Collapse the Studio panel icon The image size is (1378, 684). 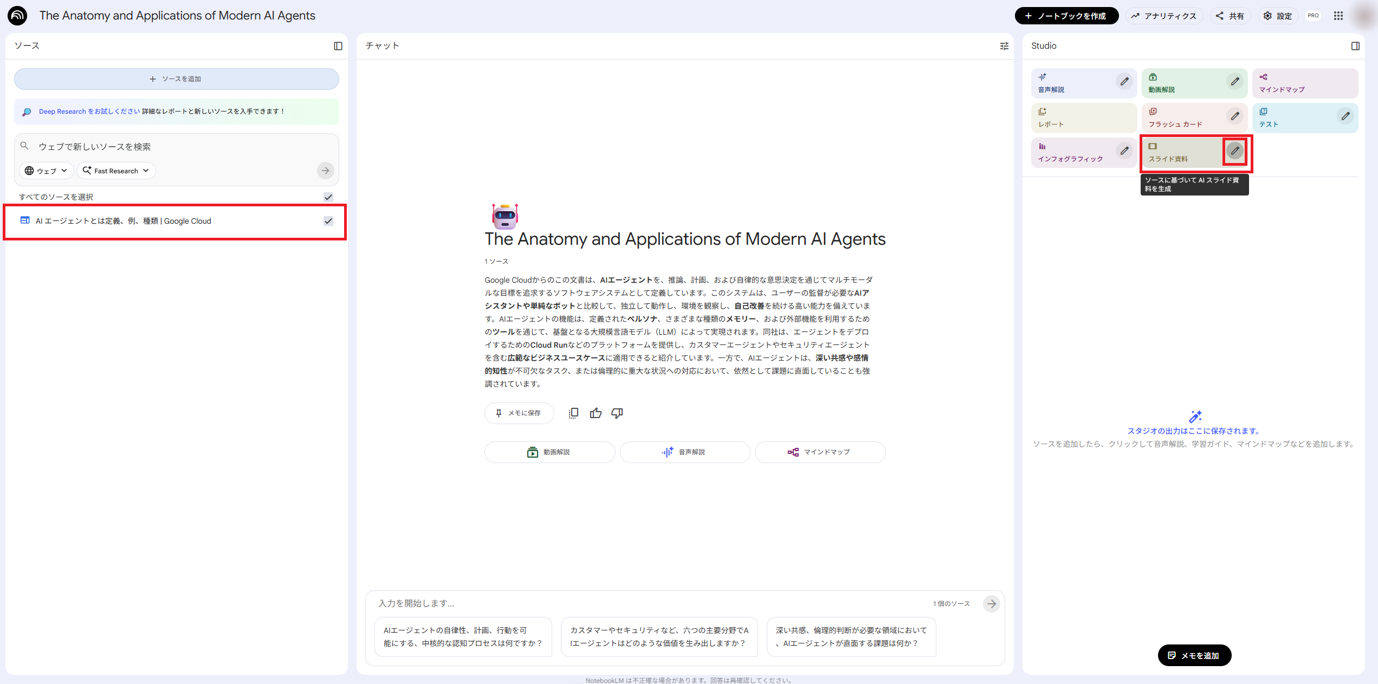(1355, 46)
